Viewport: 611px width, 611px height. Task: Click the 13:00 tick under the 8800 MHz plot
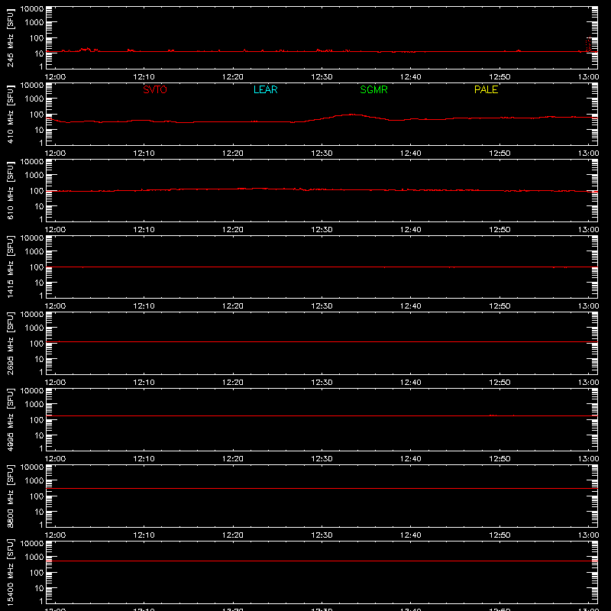[x=588, y=535]
